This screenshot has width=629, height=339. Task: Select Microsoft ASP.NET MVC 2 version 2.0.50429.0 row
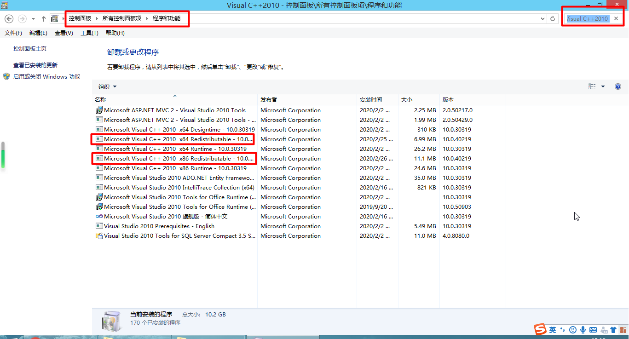pyautogui.click(x=299, y=120)
